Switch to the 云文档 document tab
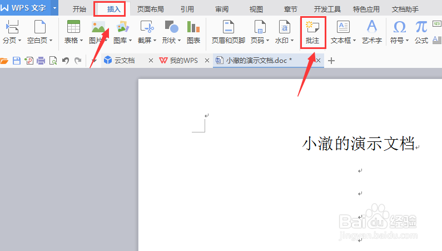Image resolution: width=442 pixels, height=251 pixels. pos(125,60)
